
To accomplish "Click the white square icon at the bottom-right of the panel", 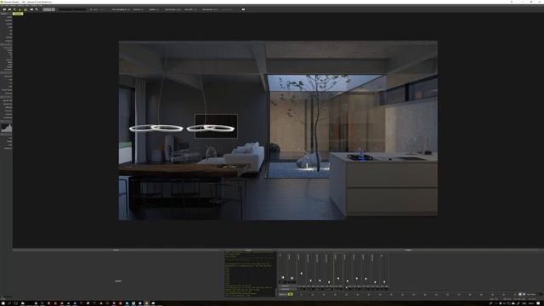I will [x=520, y=294].
